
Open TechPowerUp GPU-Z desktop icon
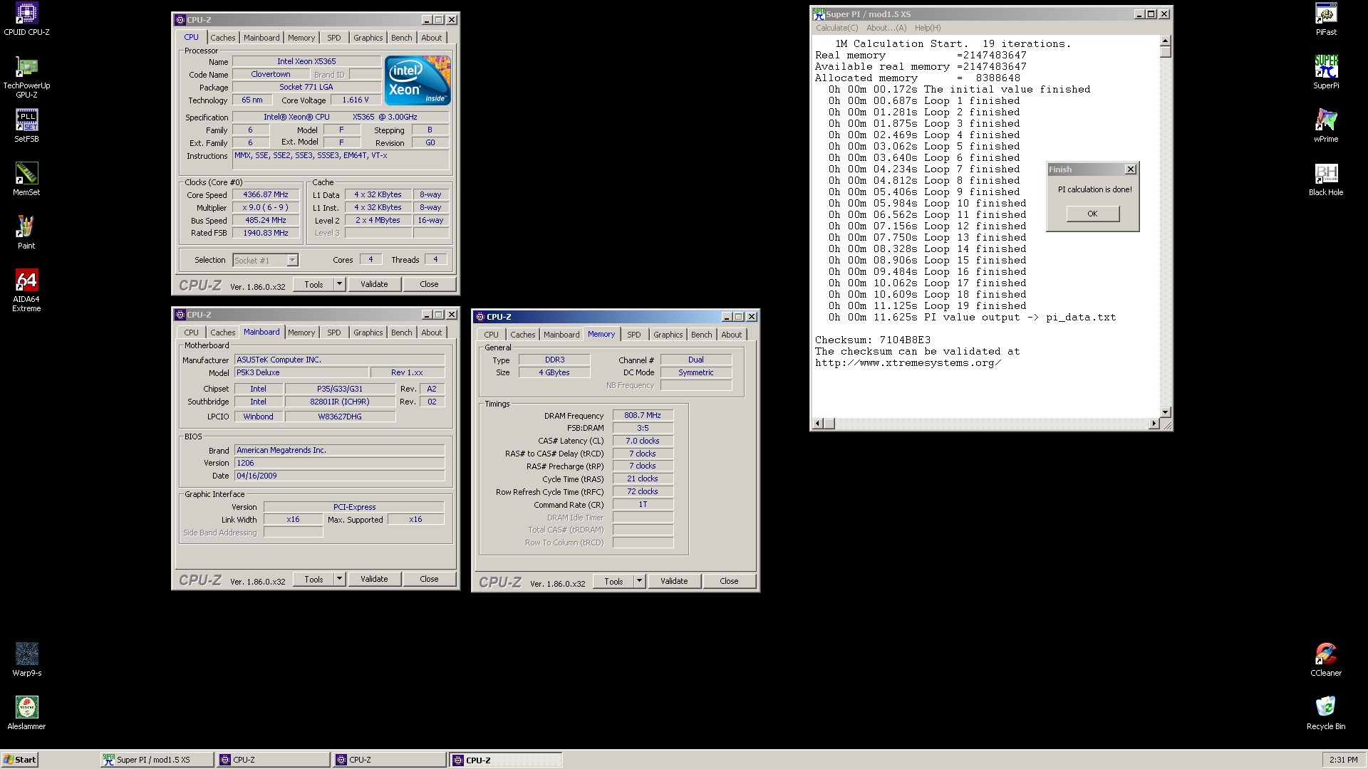click(26, 77)
